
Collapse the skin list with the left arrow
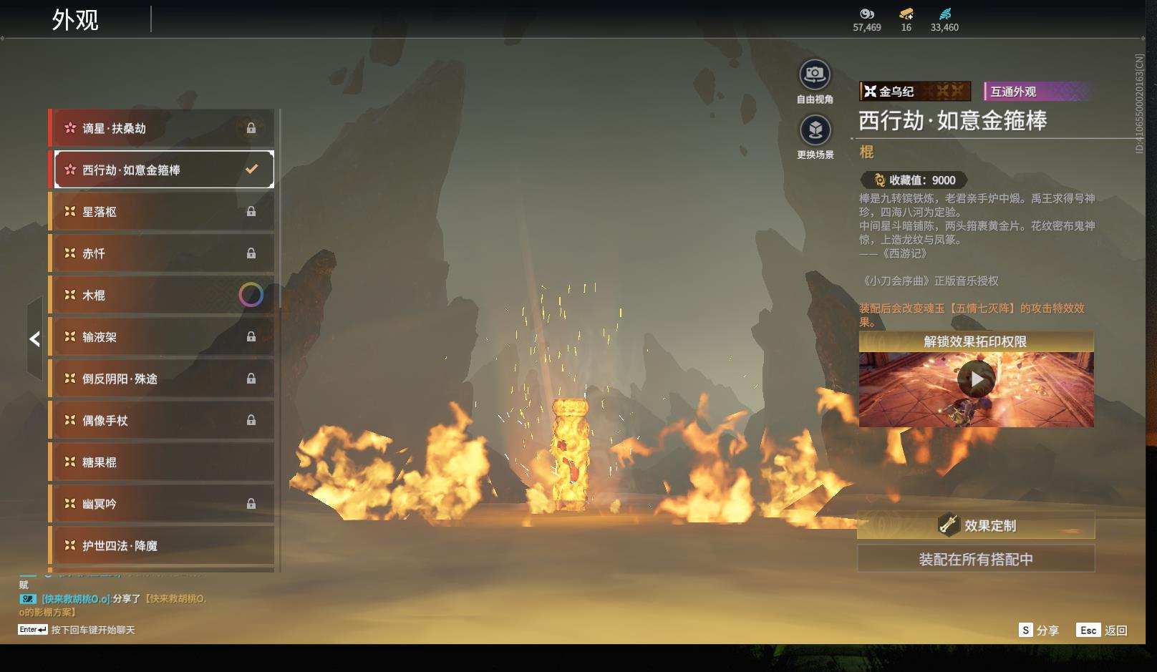click(34, 339)
